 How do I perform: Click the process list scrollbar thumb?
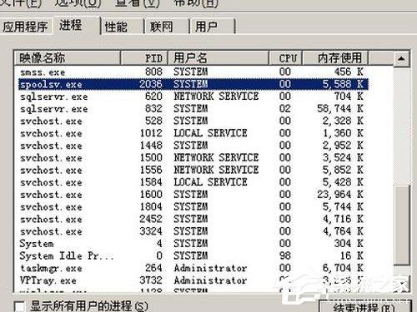(401, 225)
